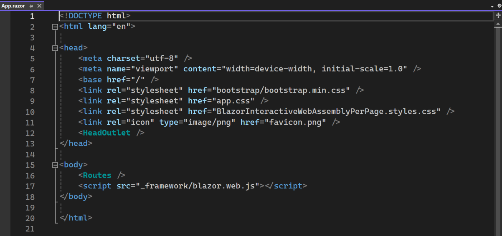Click the closing html tag
The width and height of the screenshot is (502, 236).
coord(76,218)
